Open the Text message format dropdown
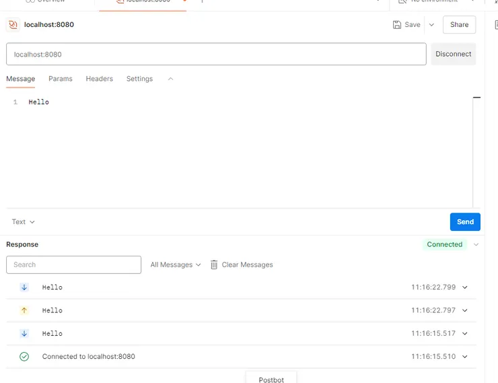The height and width of the screenshot is (383, 498). click(23, 221)
